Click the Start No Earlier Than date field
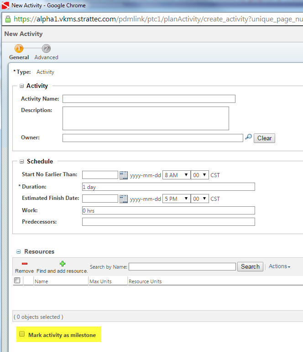The image size is (303, 352). 100,175
